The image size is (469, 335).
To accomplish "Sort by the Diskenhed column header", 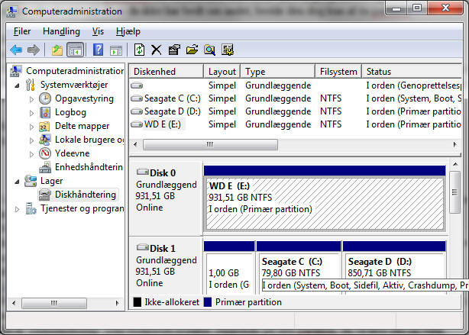I will [x=167, y=72].
